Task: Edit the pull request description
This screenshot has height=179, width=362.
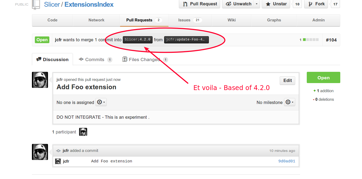Action: click(x=287, y=80)
